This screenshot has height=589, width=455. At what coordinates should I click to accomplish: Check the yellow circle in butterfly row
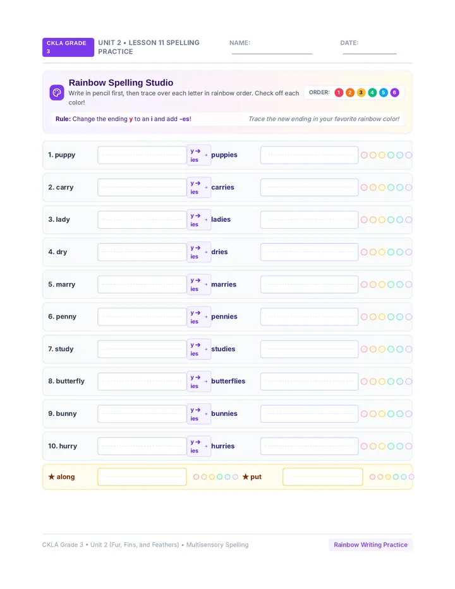(x=382, y=381)
